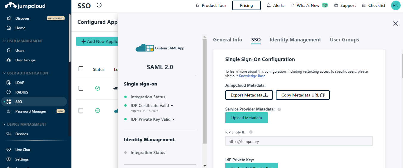The height and width of the screenshot is (168, 403).
Task: Click the Alerts bell icon
Action: pyautogui.click(x=269, y=5)
